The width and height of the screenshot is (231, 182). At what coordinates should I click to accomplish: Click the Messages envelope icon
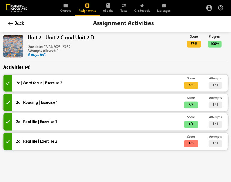(164, 5)
